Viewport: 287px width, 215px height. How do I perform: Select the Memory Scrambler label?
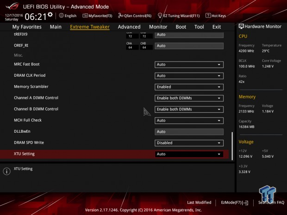pyautogui.click(x=31, y=86)
